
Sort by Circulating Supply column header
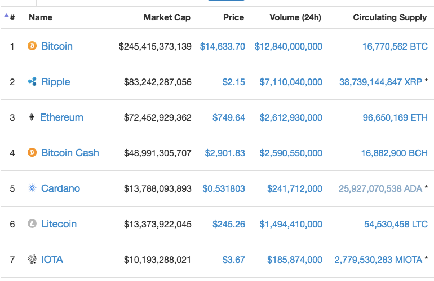click(389, 17)
